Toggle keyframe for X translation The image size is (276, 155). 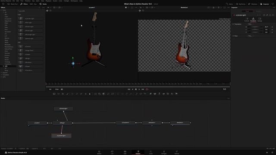pos(272,27)
